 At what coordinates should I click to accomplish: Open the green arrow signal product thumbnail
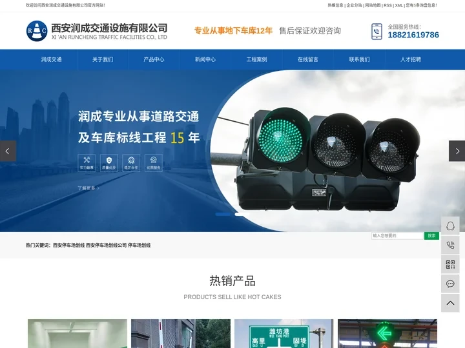click(x=387, y=333)
